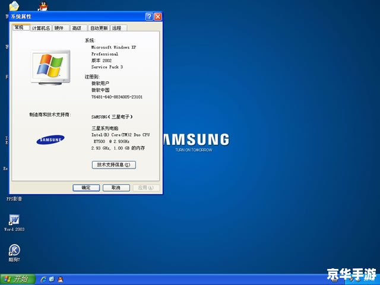Screen dimensions: 380x285
Task: Click the '制造商和技术支持商:' label
Action: click(50, 115)
